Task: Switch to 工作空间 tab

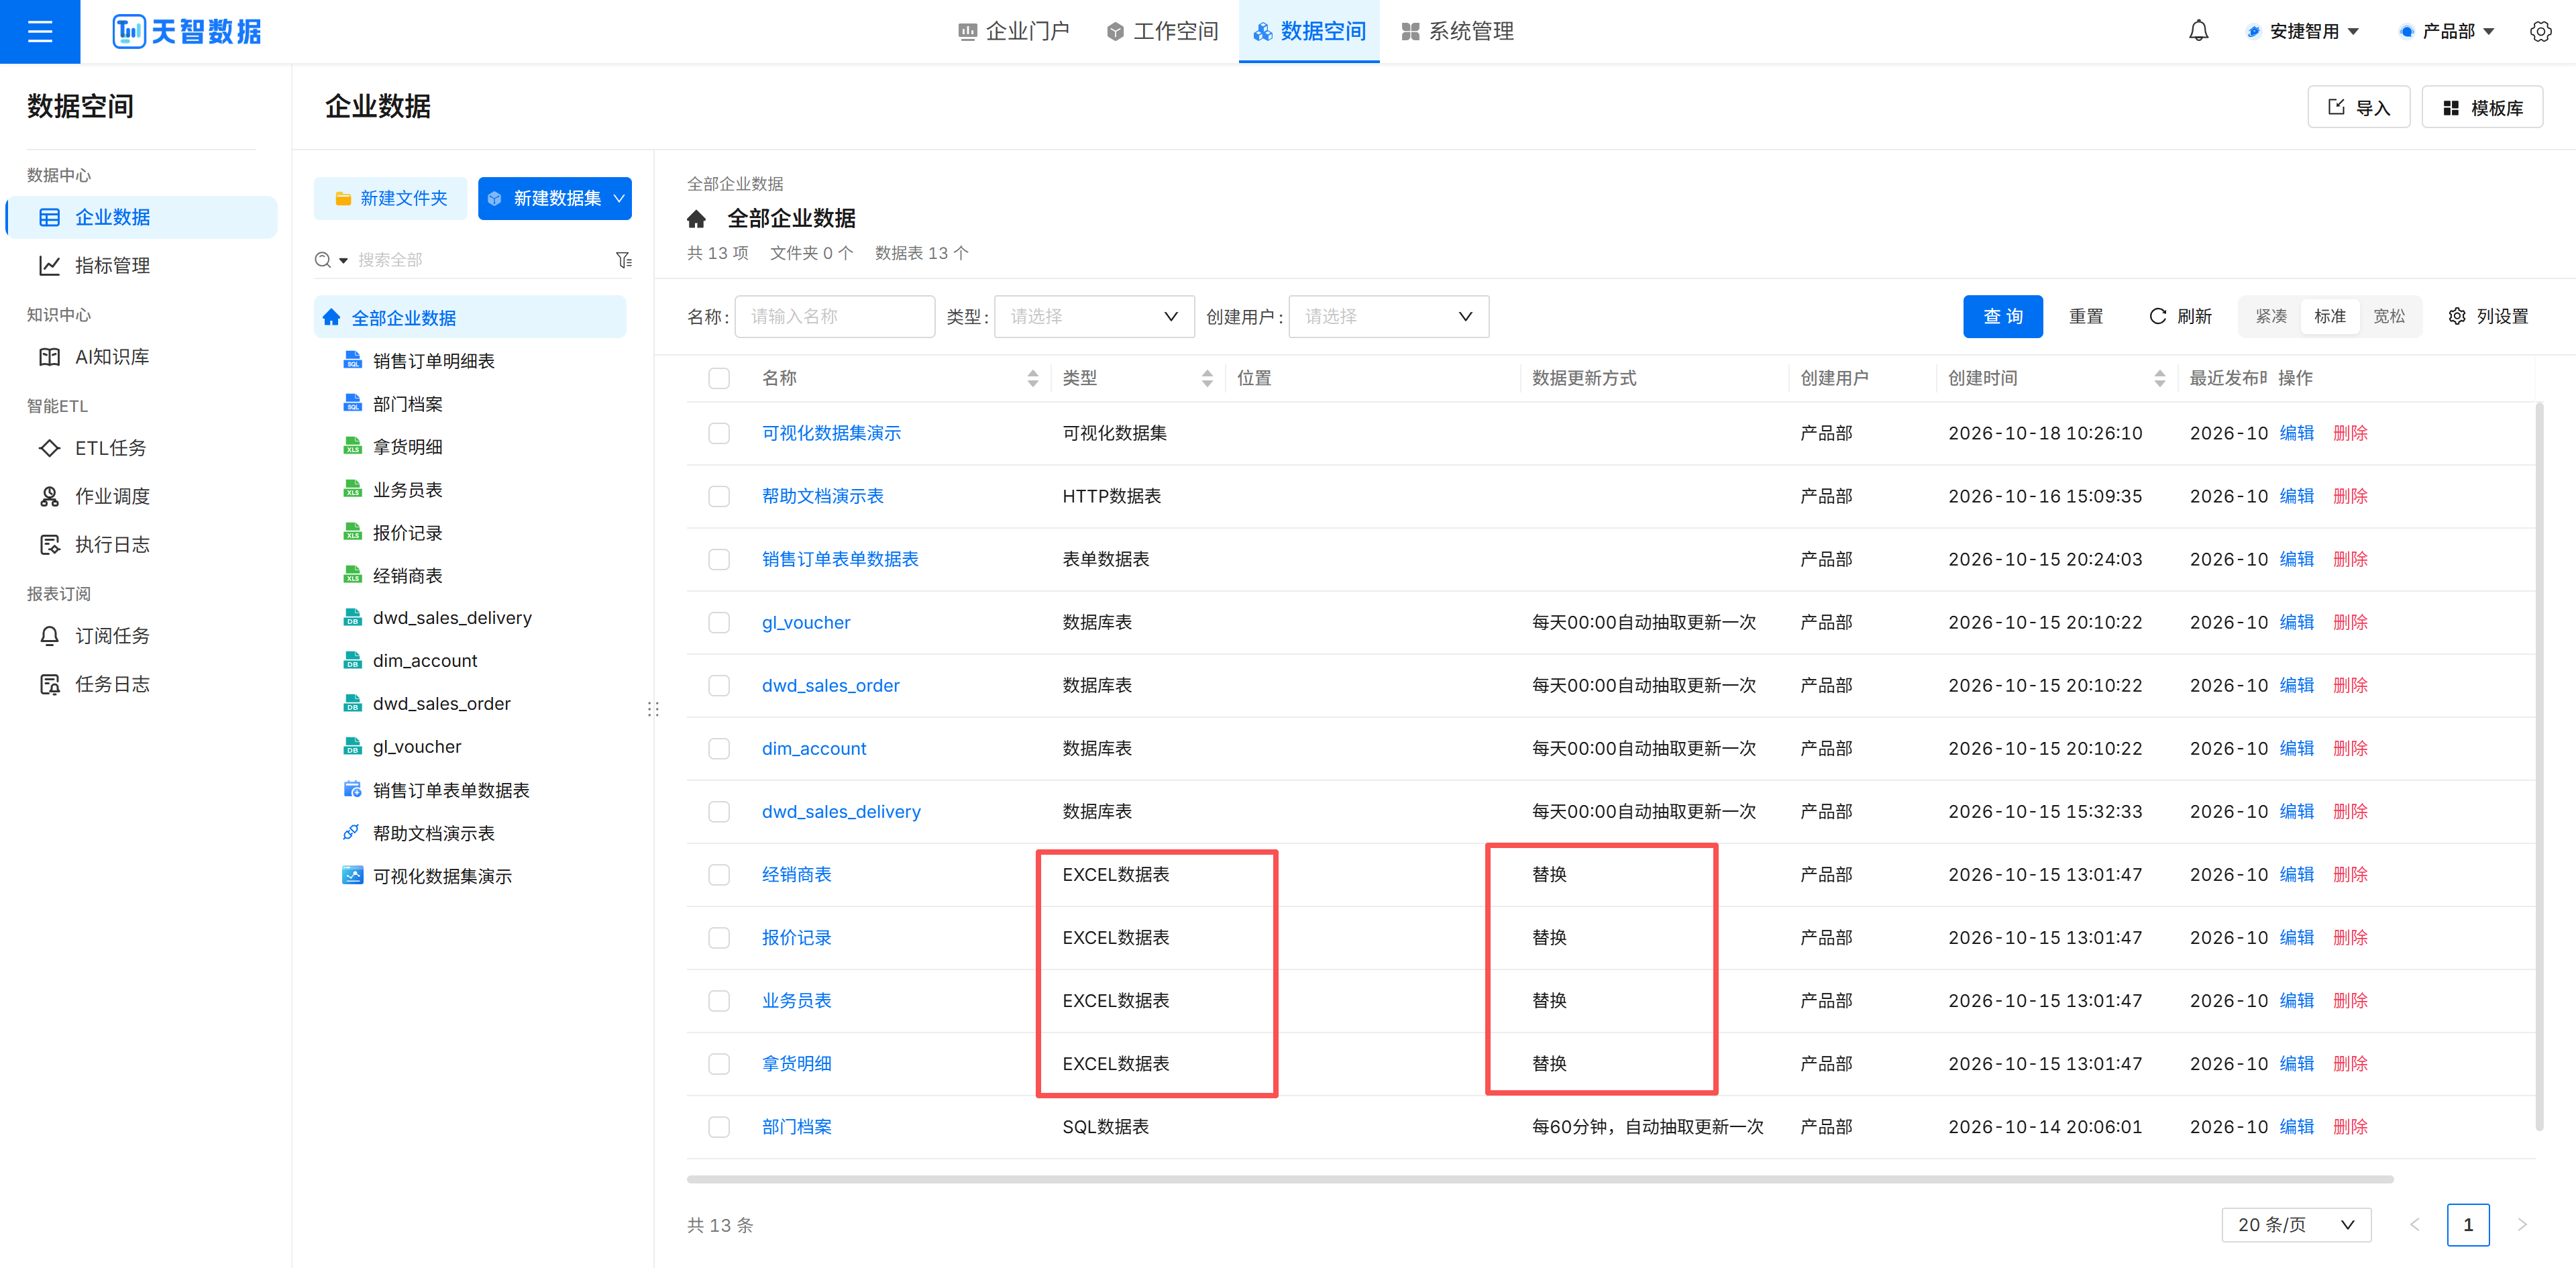Action: pos(1163,31)
